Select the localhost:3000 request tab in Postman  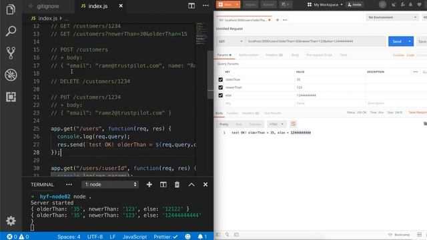tap(244, 20)
